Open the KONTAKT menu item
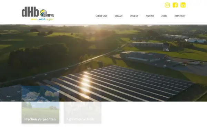 (180, 16)
